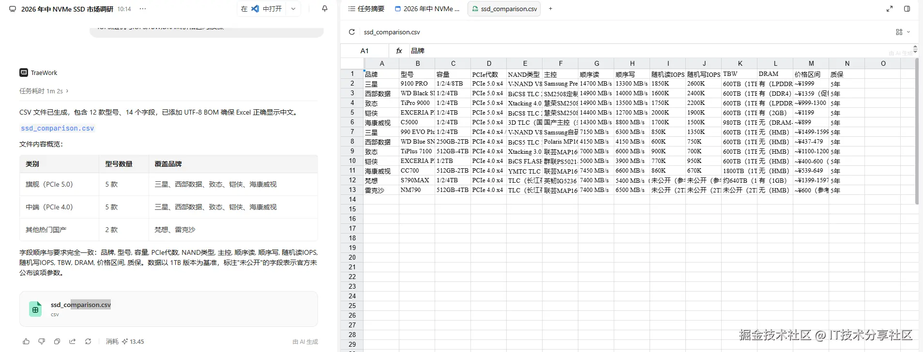Open the ssd_comparison.csv inline link

click(58, 128)
